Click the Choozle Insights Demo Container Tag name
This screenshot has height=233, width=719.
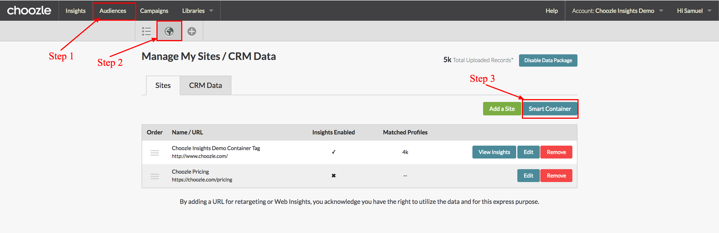(x=216, y=148)
